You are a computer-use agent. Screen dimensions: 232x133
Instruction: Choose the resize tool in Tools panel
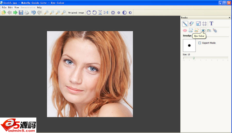(x=198, y=24)
